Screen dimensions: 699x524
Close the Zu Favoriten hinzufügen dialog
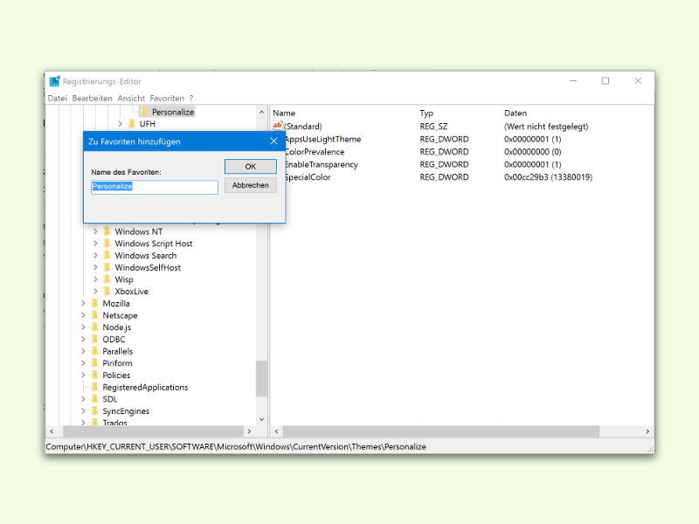click(x=273, y=141)
